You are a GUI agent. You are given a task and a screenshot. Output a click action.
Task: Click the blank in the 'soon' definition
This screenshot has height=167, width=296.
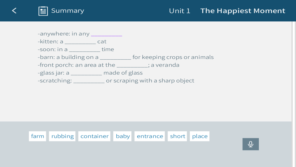pos(85,50)
